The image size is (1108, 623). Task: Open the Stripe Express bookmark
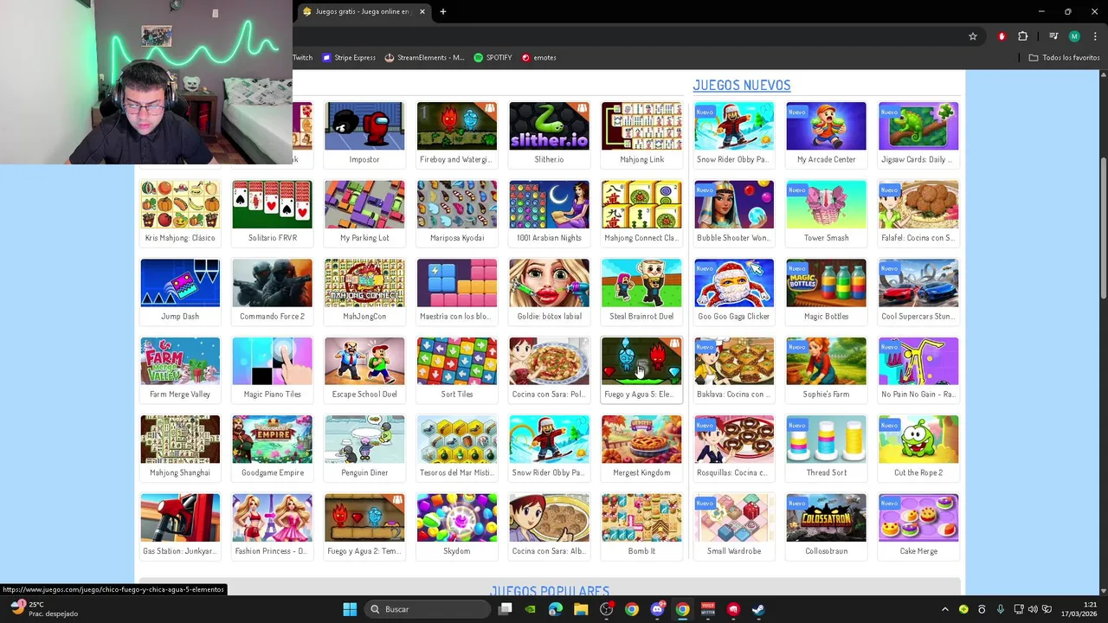pyautogui.click(x=349, y=58)
